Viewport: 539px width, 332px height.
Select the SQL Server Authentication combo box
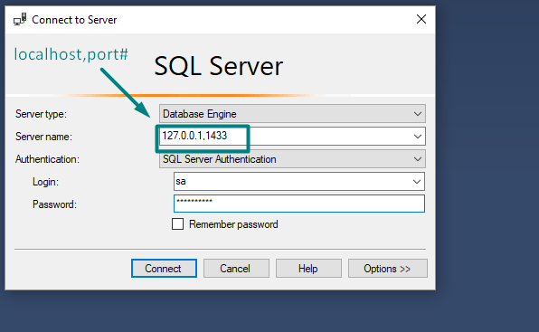pyautogui.click(x=292, y=159)
